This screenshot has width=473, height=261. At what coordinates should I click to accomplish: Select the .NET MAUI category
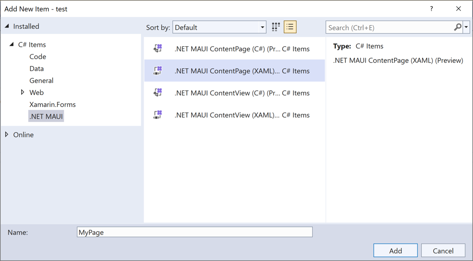click(x=46, y=116)
